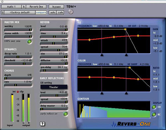Viewport: 166px width, 130px height.
Task: Click the HF CUT 2.9 KHz value
Action: 143,26
